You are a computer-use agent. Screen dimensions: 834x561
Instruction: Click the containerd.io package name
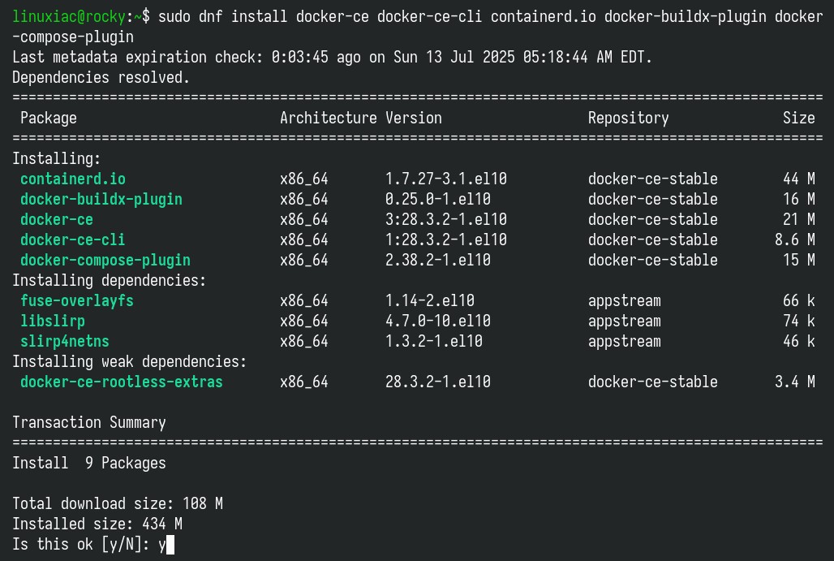(73, 179)
